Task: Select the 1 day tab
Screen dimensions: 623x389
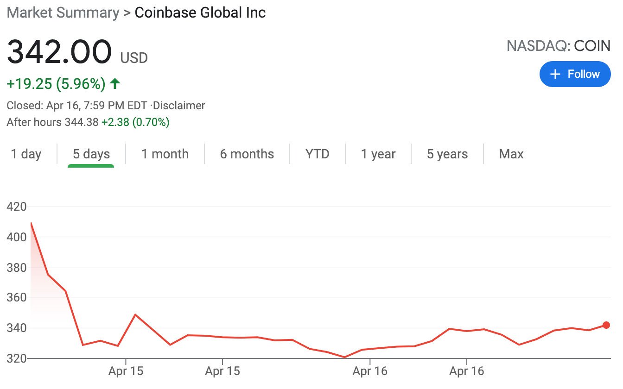Action: coord(26,154)
